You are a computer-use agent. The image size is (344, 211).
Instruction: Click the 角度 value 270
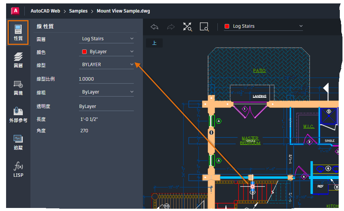click(84, 131)
